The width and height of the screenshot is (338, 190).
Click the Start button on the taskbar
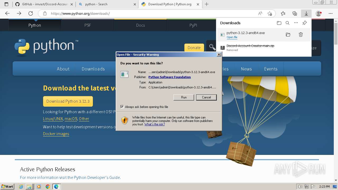(x=7, y=187)
